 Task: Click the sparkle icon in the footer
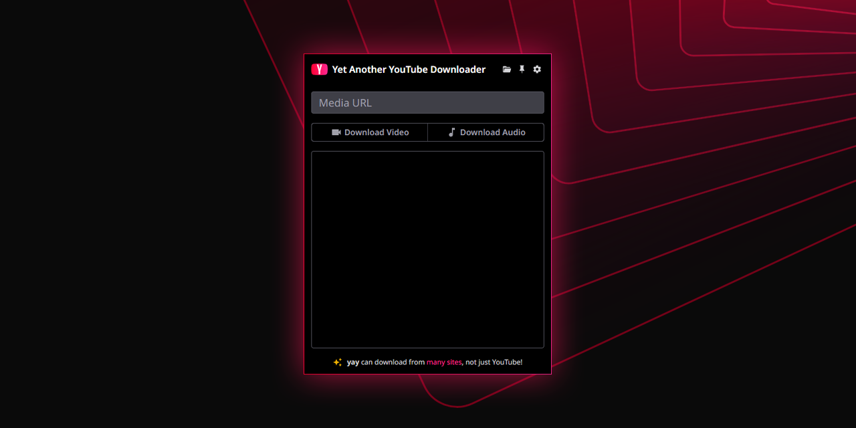coord(338,362)
